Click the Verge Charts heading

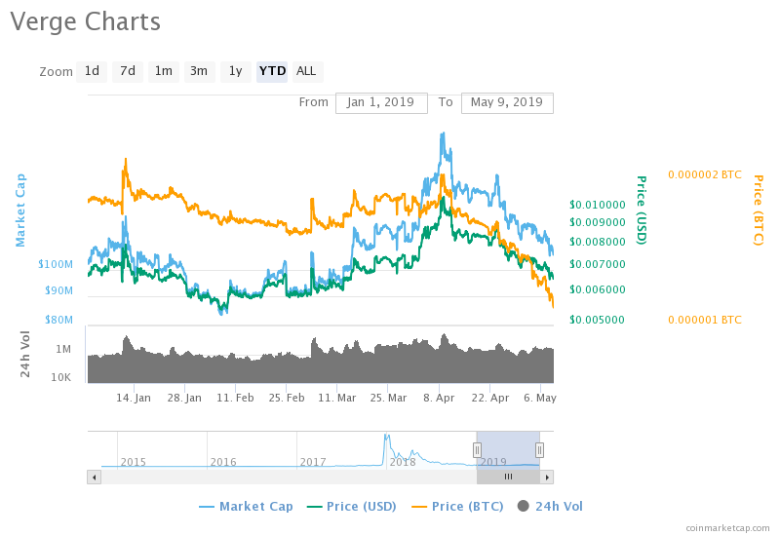[x=86, y=21]
